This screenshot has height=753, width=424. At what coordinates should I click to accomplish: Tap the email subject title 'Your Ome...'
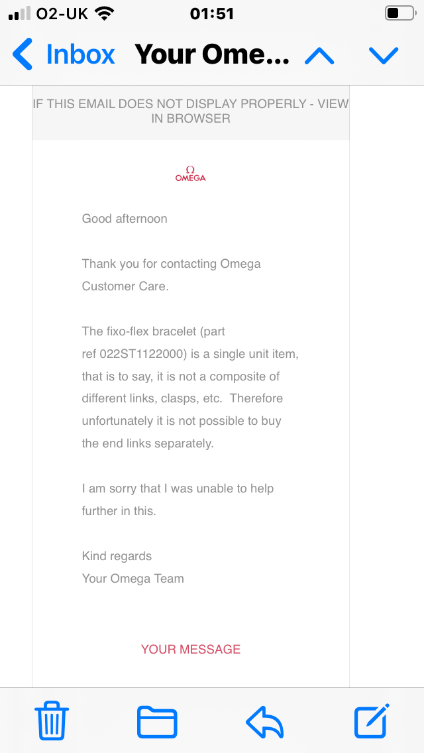tap(212, 54)
